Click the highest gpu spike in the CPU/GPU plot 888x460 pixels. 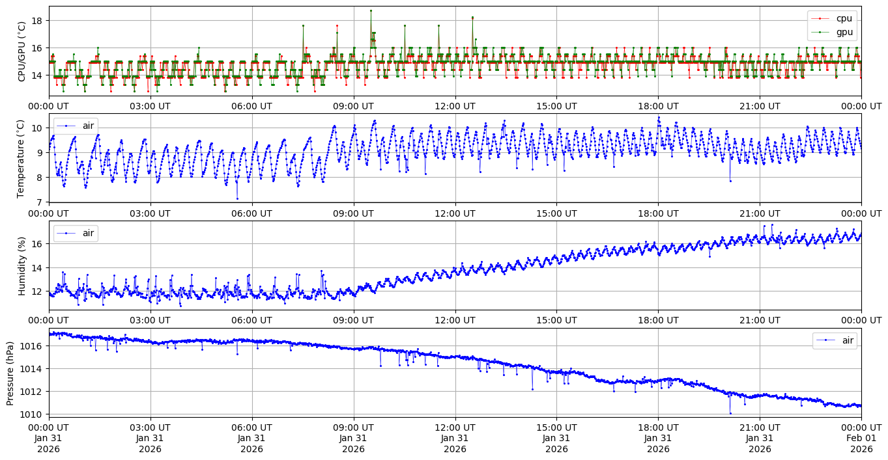[371, 10]
